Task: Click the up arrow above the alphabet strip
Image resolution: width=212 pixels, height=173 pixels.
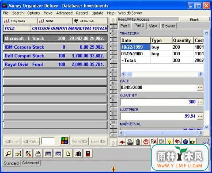Action: click(x=113, y=20)
